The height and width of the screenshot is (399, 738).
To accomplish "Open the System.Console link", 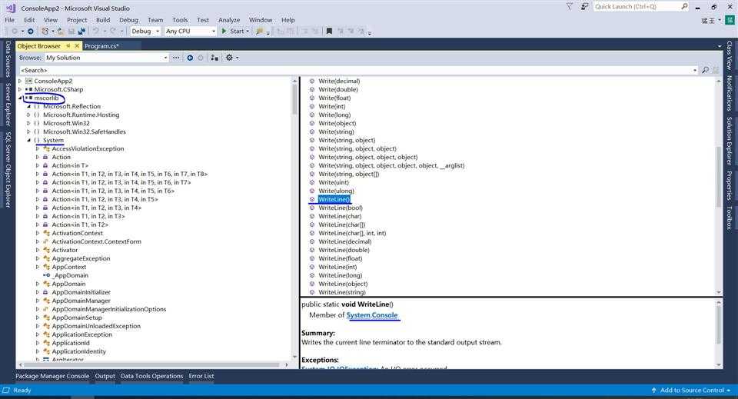I will (x=372, y=314).
